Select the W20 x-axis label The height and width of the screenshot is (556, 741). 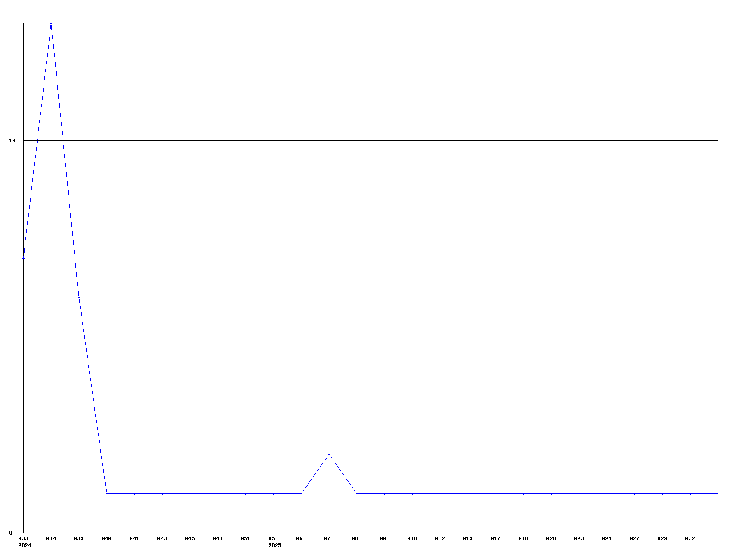pyautogui.click(x=551, y=538)
